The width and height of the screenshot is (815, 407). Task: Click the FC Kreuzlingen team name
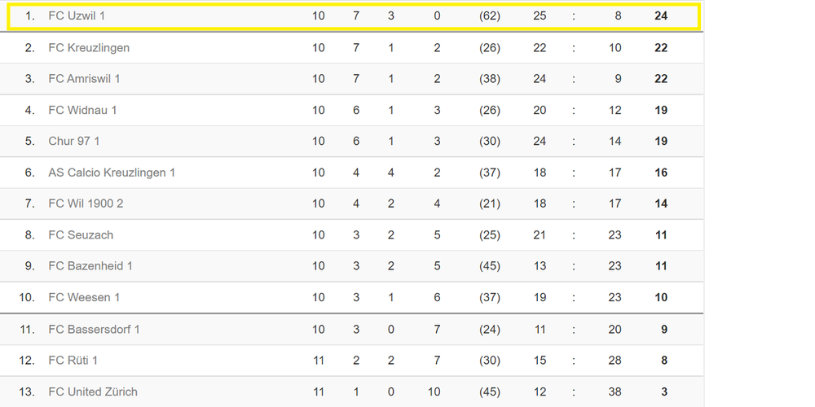89,48
